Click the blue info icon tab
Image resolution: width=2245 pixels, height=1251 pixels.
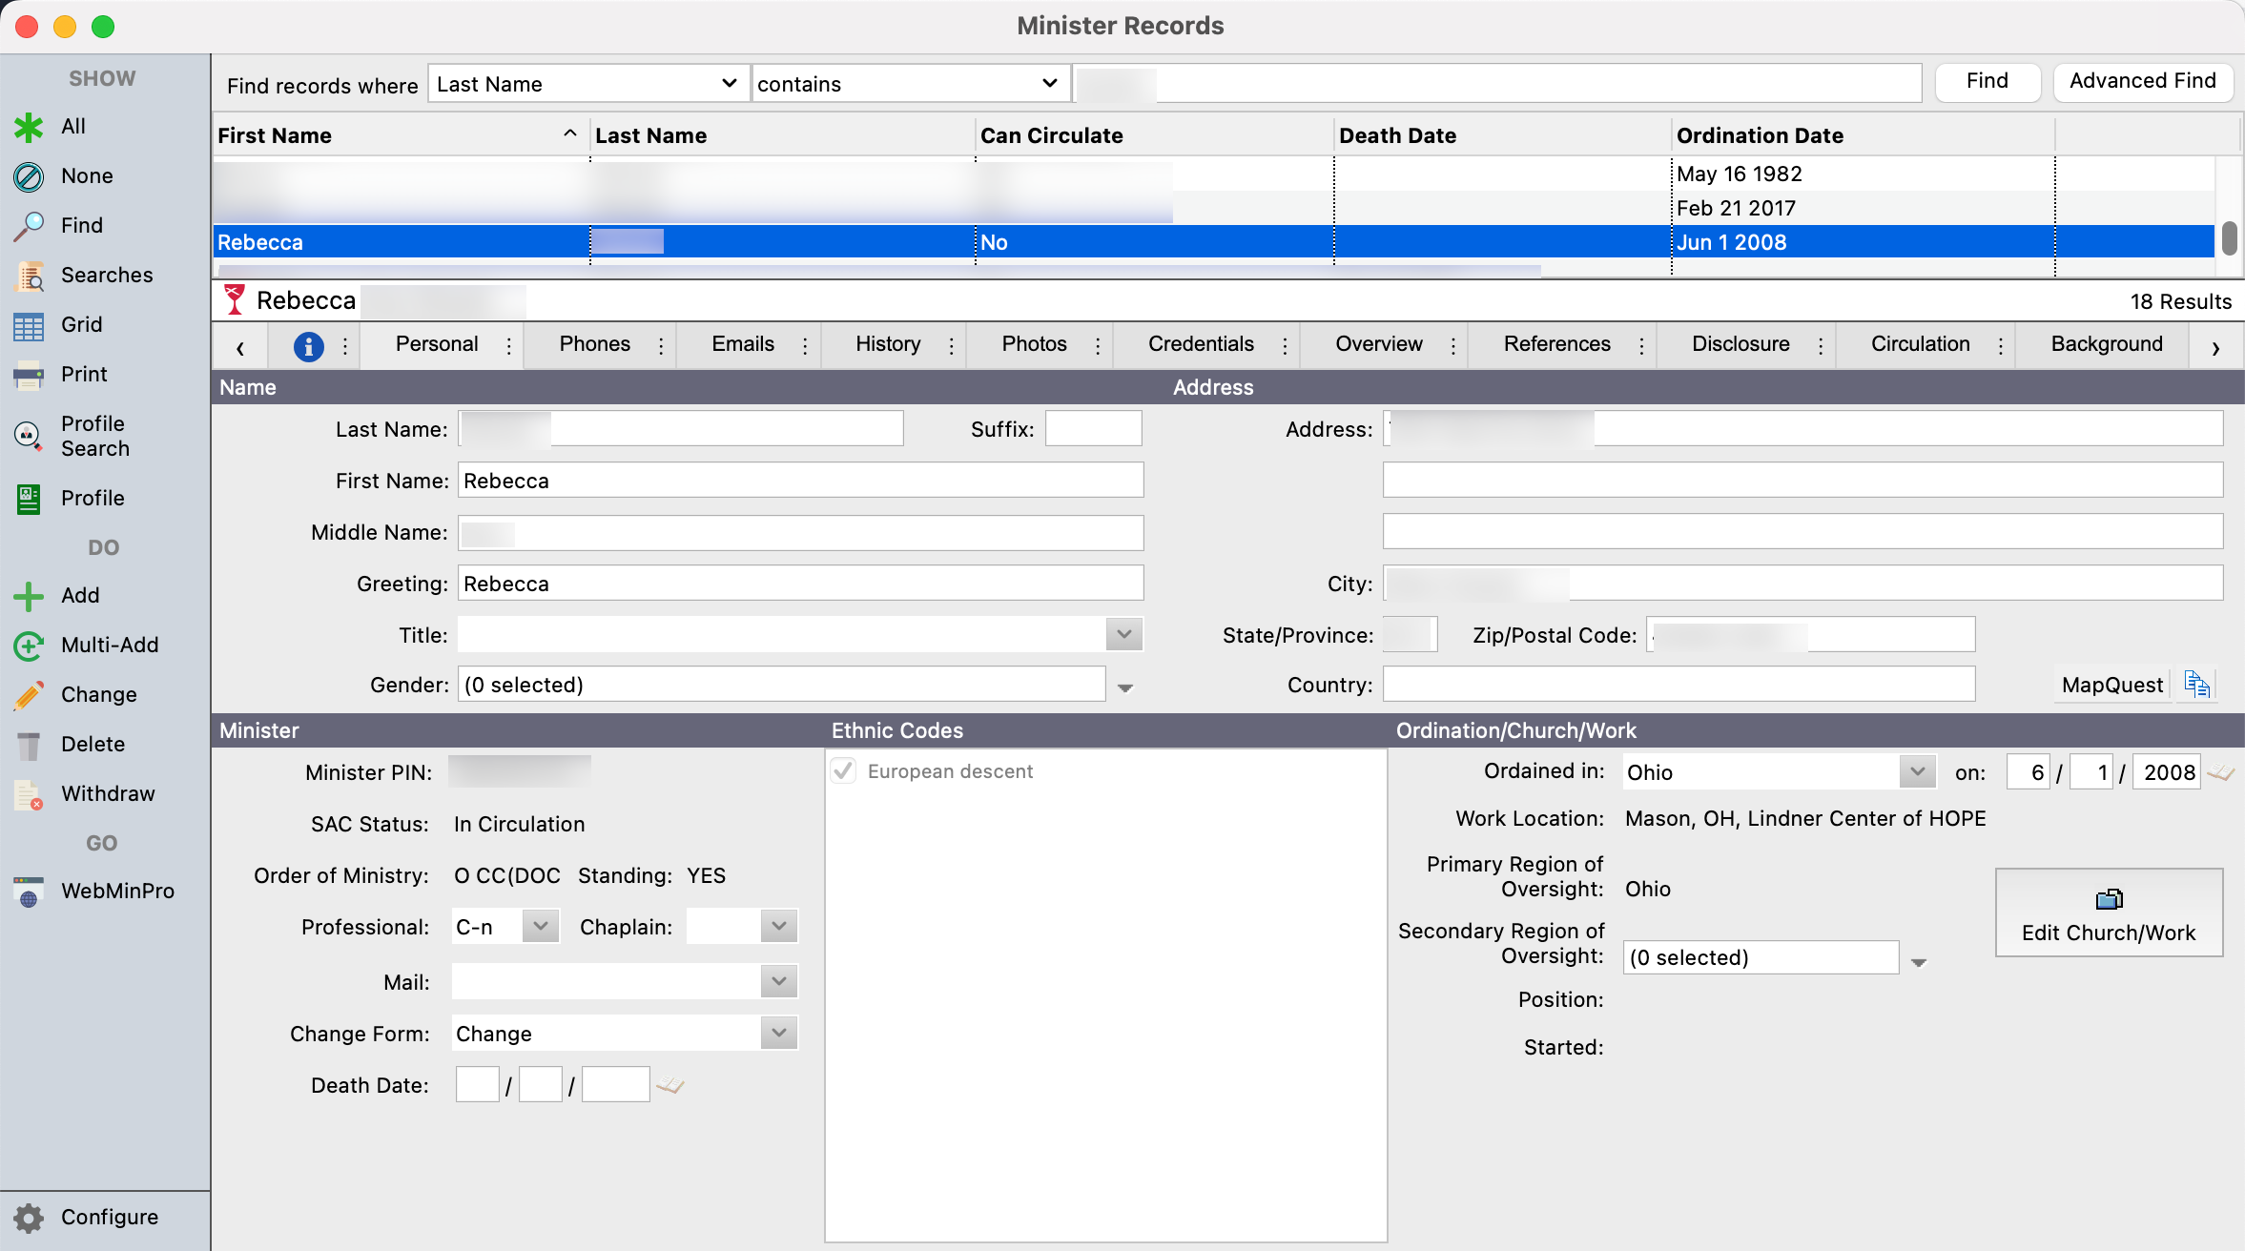pyautogui.click(x=308, y=346)
